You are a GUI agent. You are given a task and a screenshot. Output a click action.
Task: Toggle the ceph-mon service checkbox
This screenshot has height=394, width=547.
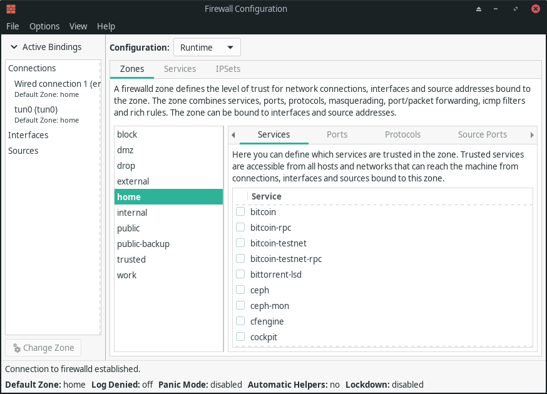[240, 306]
